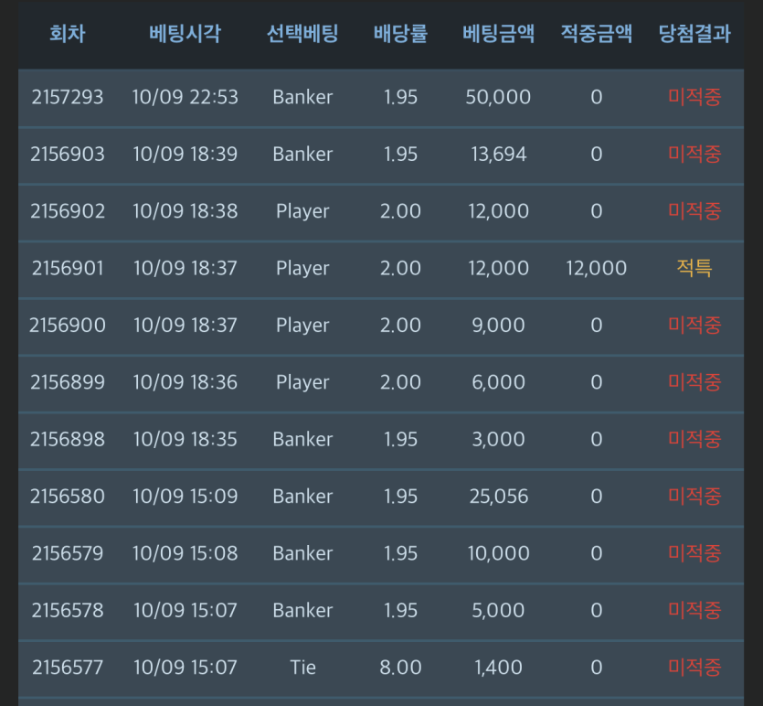The height and width of the screenshot is (706, 763).
Task: Click winning amount 0 in row 2156579
Action: pyautogui.click(x=597, y=553)
